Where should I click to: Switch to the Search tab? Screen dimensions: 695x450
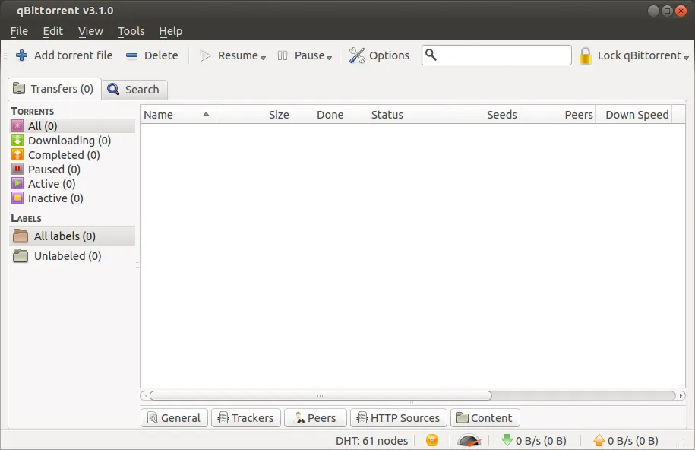pos(134,89)
